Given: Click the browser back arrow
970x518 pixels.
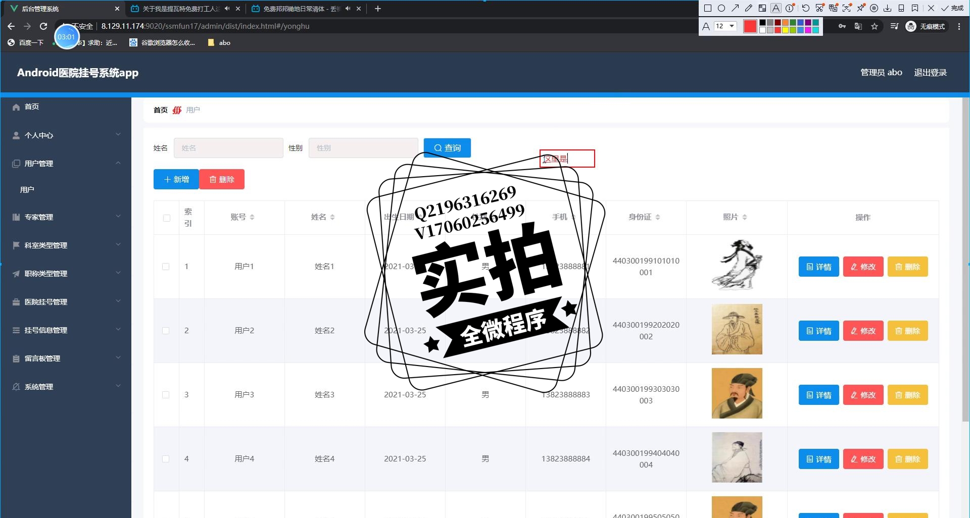Looking at the screenshot, I should pos(11,26).
